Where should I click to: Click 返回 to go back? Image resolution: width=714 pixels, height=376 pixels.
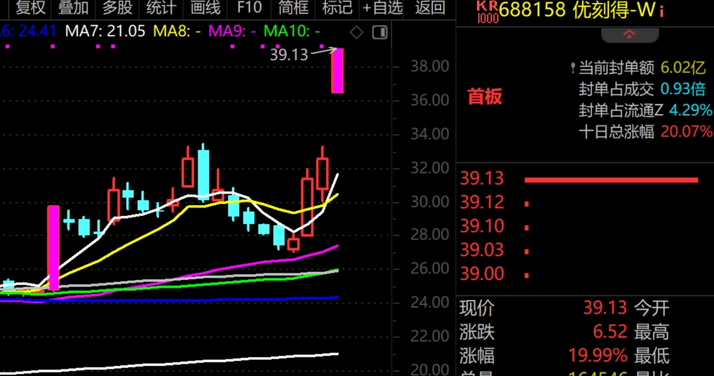[430, 9]
